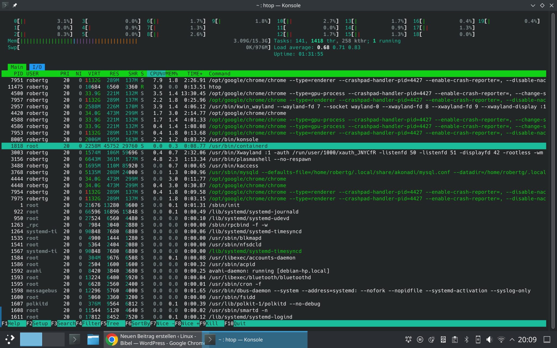Screen dimensions: 557x348
Task: Toggle Show Desktop in the bottom-right corner
Action: click(547, 339)
